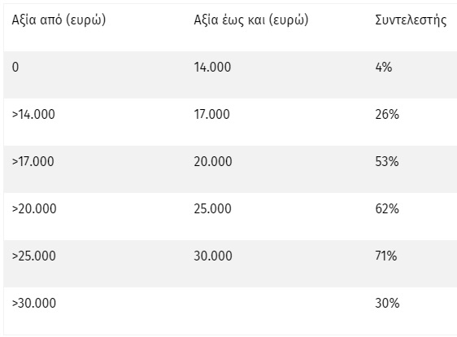This screenshot has width=457, height=337.
Task: Select the 14.000 upper-limit cell
Action: [x=212, y=67]
